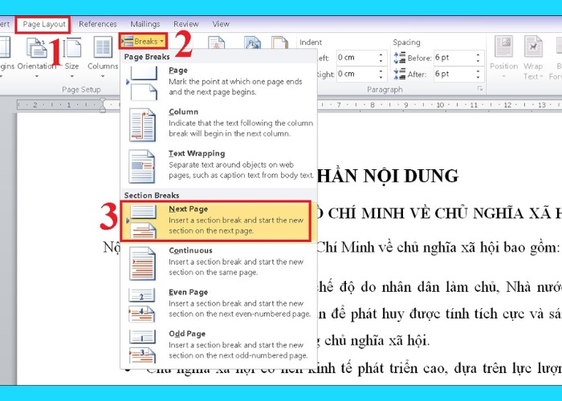This screenshot has width=562, height=401.
Task: Choose Continuous section break
Action: (218, 263)
